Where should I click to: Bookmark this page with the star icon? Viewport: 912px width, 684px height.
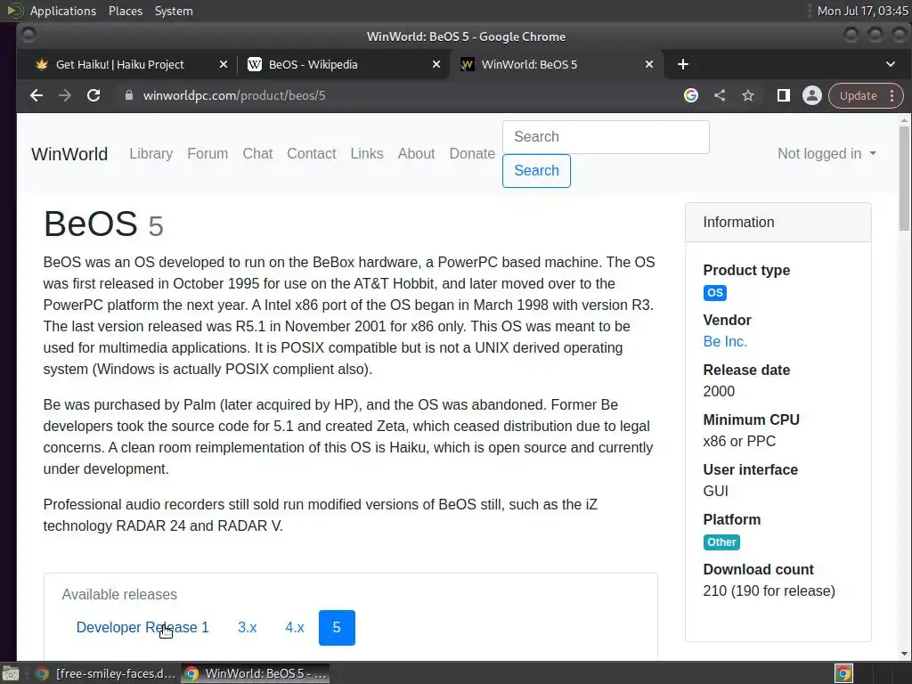tap(748, 95)
